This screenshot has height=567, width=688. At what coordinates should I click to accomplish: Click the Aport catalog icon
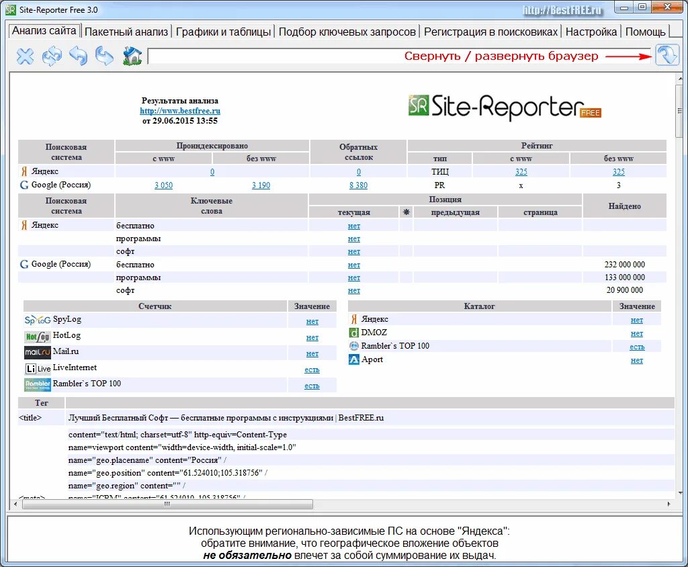(353, 360)
